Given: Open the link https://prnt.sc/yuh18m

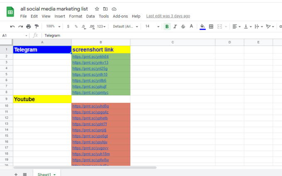Looking at the screenshot, I should pyautogui.click(x=91, y=154).
